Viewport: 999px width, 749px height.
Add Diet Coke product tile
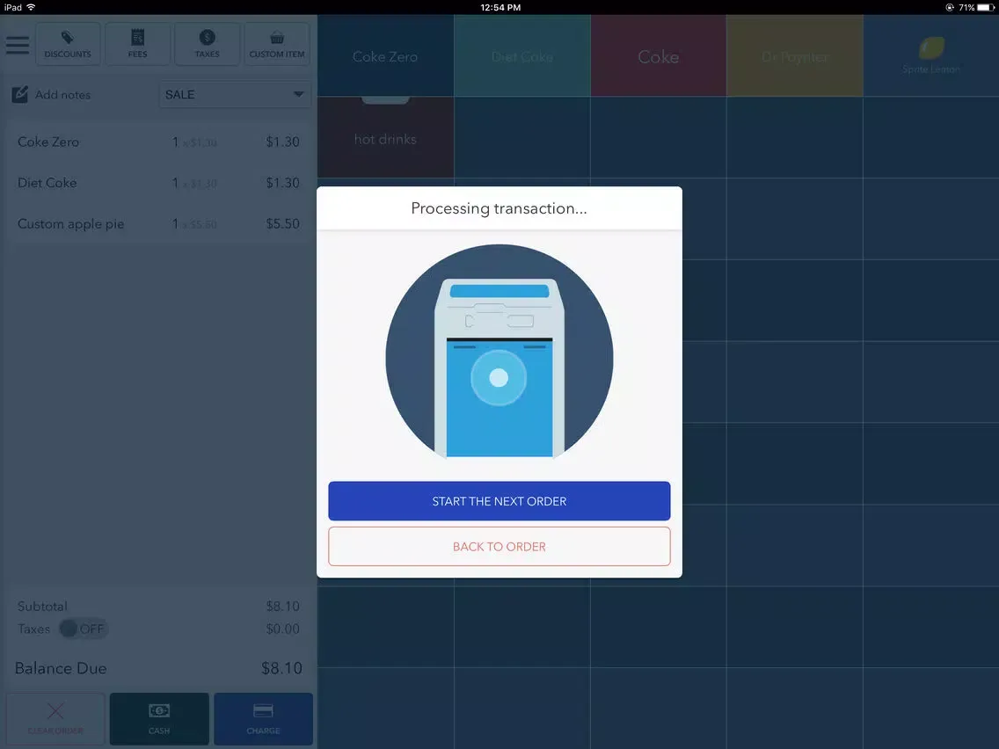pyautogui.click(x=522, y=56)
